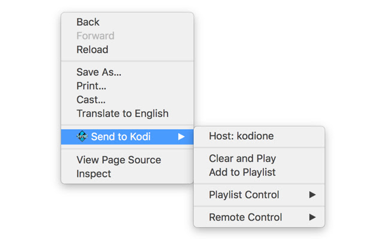Expand the Playlist Control arrow

click(312, 195)
